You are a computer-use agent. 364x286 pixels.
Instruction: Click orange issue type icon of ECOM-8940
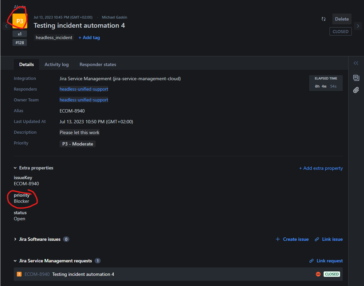19,274
